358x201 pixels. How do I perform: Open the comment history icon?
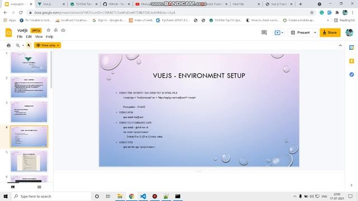click(264, 32)
